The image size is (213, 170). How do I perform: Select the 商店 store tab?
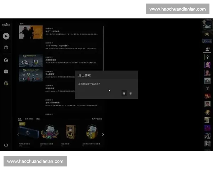[38, 119]
